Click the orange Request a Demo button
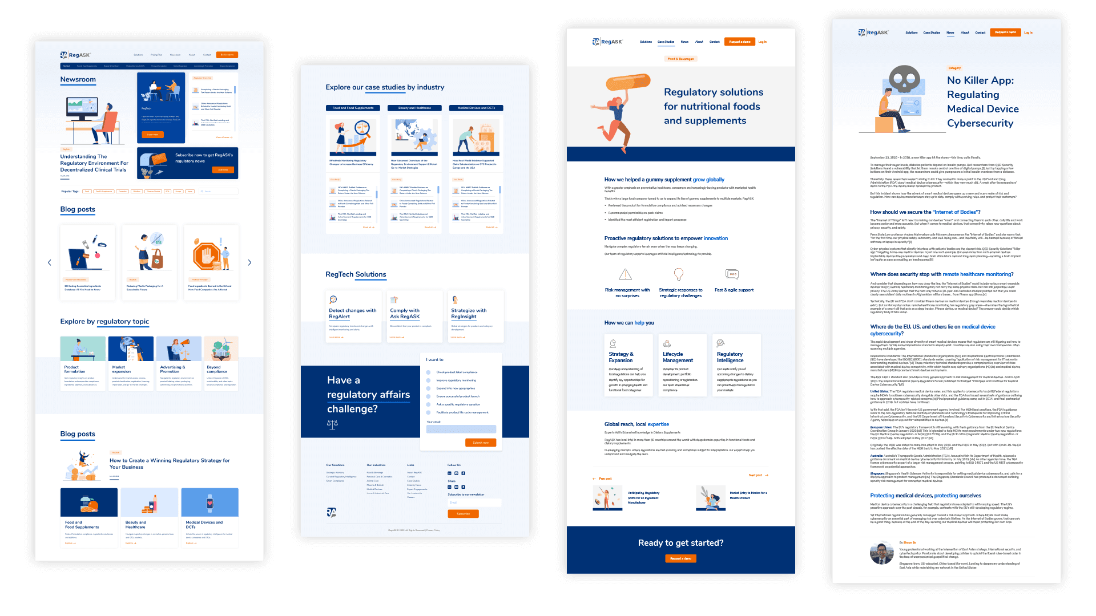 click(x=744, y=40)
